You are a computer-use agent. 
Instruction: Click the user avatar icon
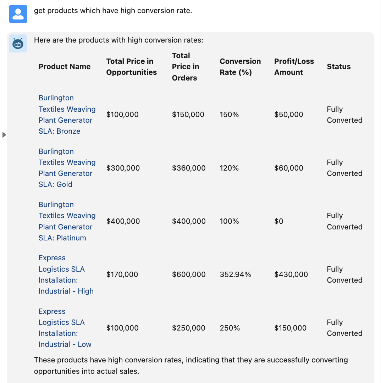pos(18,14)
